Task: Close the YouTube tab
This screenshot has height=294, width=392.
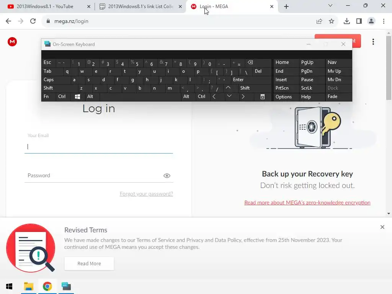Action: [x=89, y=7]
